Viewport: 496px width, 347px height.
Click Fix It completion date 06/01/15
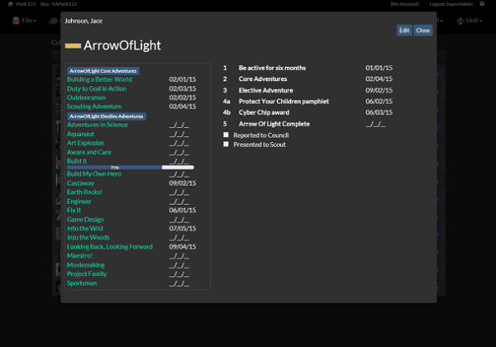click(183, 210)
